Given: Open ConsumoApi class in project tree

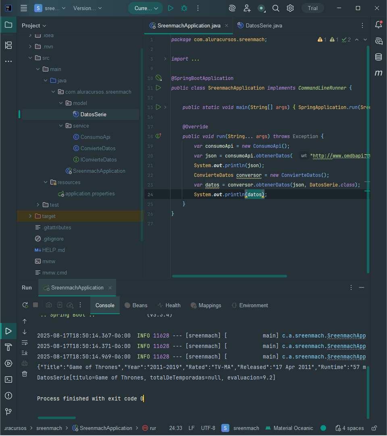Looking at the screenshot, I should [x=95, y=137].
